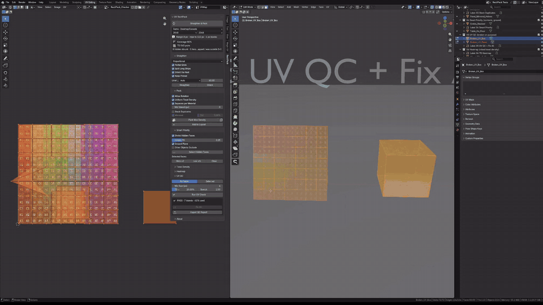Open the UV Editing workspace tab
543x305 pixels.
coord(90,2)
